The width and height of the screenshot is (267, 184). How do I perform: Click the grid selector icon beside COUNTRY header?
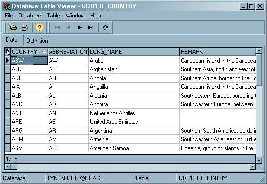7,51
